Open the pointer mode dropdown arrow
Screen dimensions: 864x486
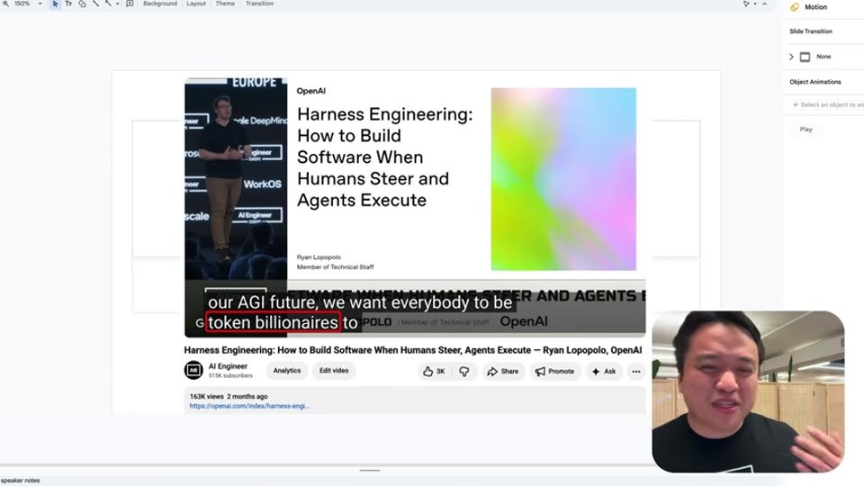coord(755,4)
